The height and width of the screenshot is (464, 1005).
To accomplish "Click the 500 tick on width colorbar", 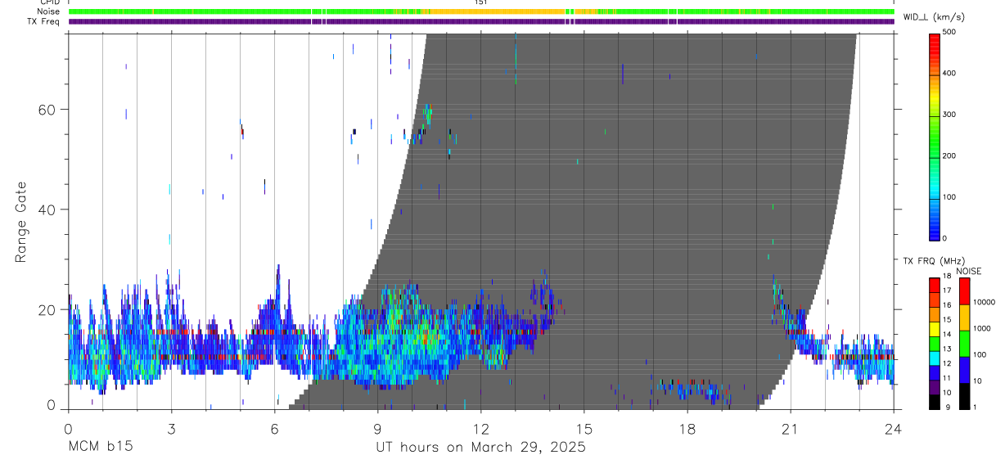I will 950,32.
